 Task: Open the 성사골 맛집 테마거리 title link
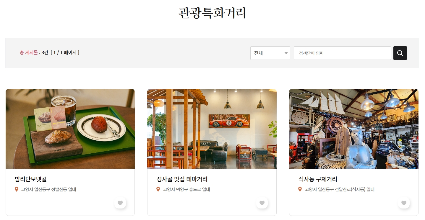point(182,179)
